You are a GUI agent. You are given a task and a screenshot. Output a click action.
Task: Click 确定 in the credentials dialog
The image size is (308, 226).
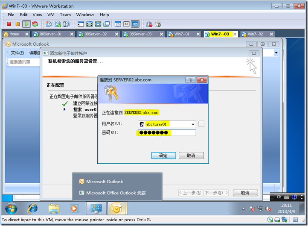[x=163, y=156]
